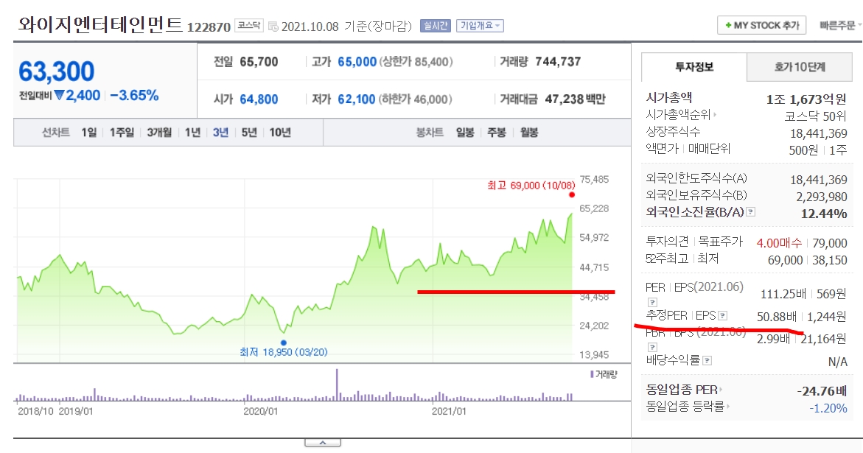Click the 외국인보유주식수 value 2,293,980
This screenshot has width=863, height=453.
coord(822,197)
